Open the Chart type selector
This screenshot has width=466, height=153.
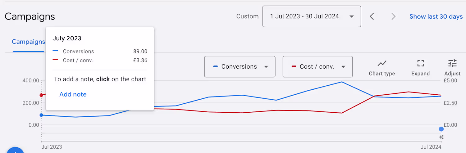[x=382, y=68]
